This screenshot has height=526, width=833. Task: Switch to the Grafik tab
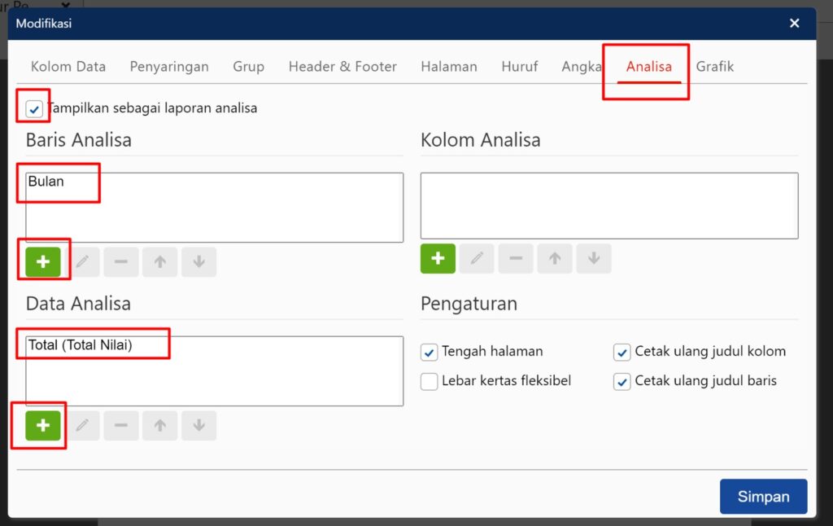coord(714,66)
